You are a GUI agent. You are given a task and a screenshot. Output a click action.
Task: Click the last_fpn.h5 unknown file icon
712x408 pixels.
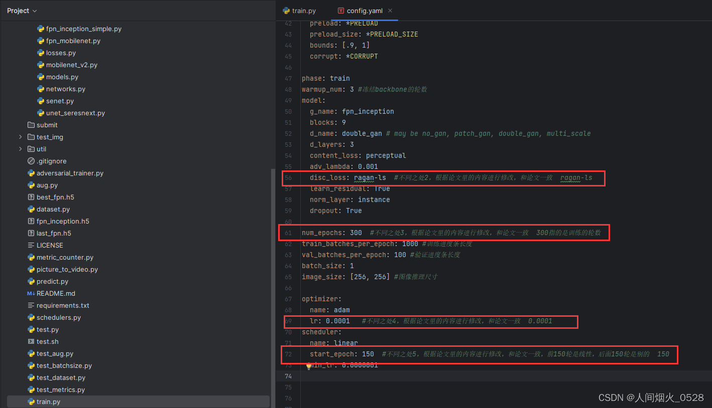pyautogui.click(x=31, y=233)
